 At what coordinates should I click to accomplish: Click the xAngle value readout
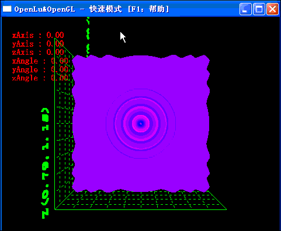[40, 61]
